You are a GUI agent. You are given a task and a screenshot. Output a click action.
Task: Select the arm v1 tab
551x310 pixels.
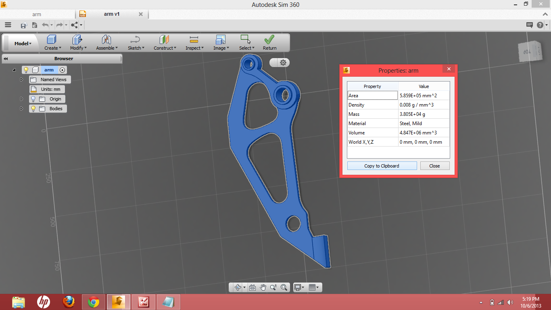coord(112,14)
